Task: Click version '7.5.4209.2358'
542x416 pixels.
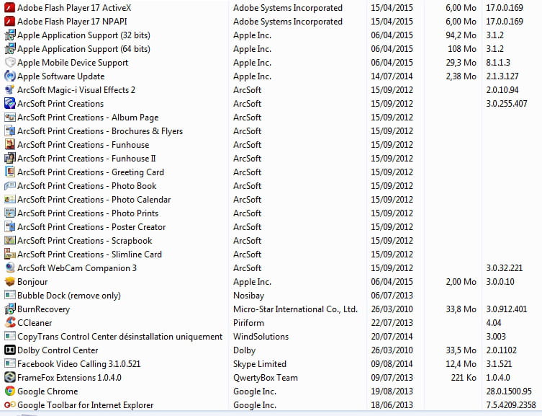Action: 511,405
